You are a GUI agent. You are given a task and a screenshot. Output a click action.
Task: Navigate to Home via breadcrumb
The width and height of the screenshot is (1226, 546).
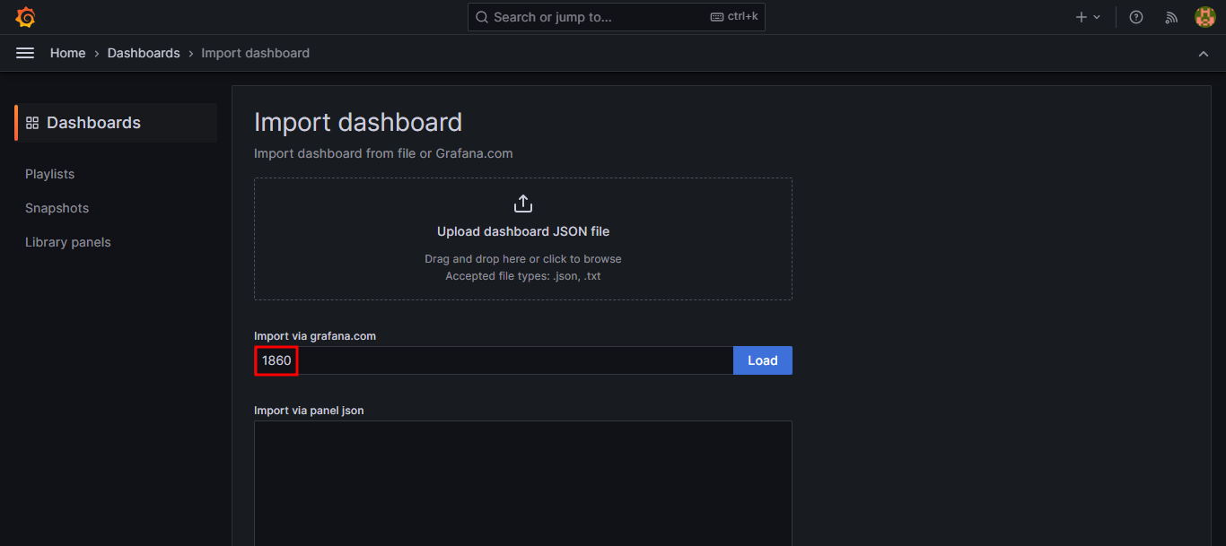pos(67,53)
